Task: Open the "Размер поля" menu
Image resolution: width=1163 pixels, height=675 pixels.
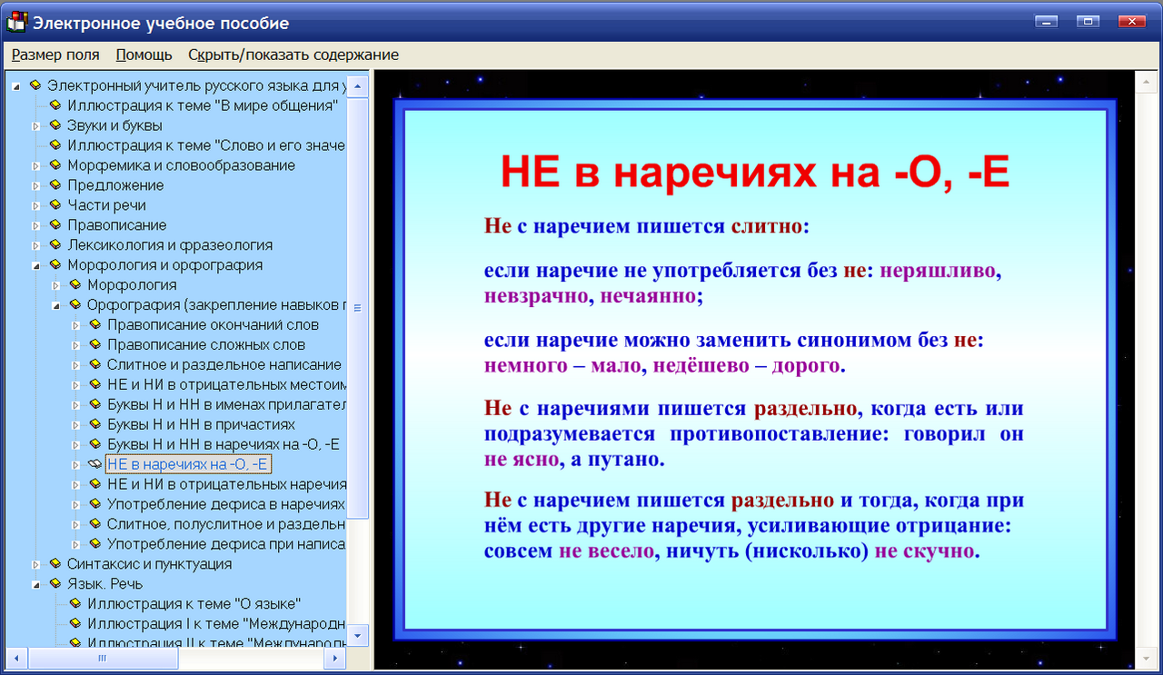Action: (55, 55)
